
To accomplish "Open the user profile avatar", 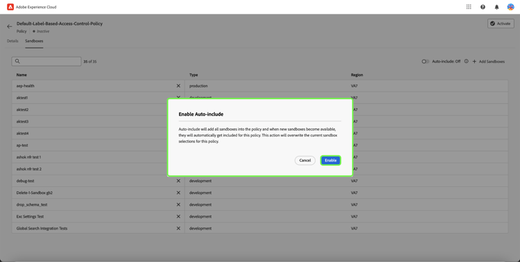I will pos(510,7).
